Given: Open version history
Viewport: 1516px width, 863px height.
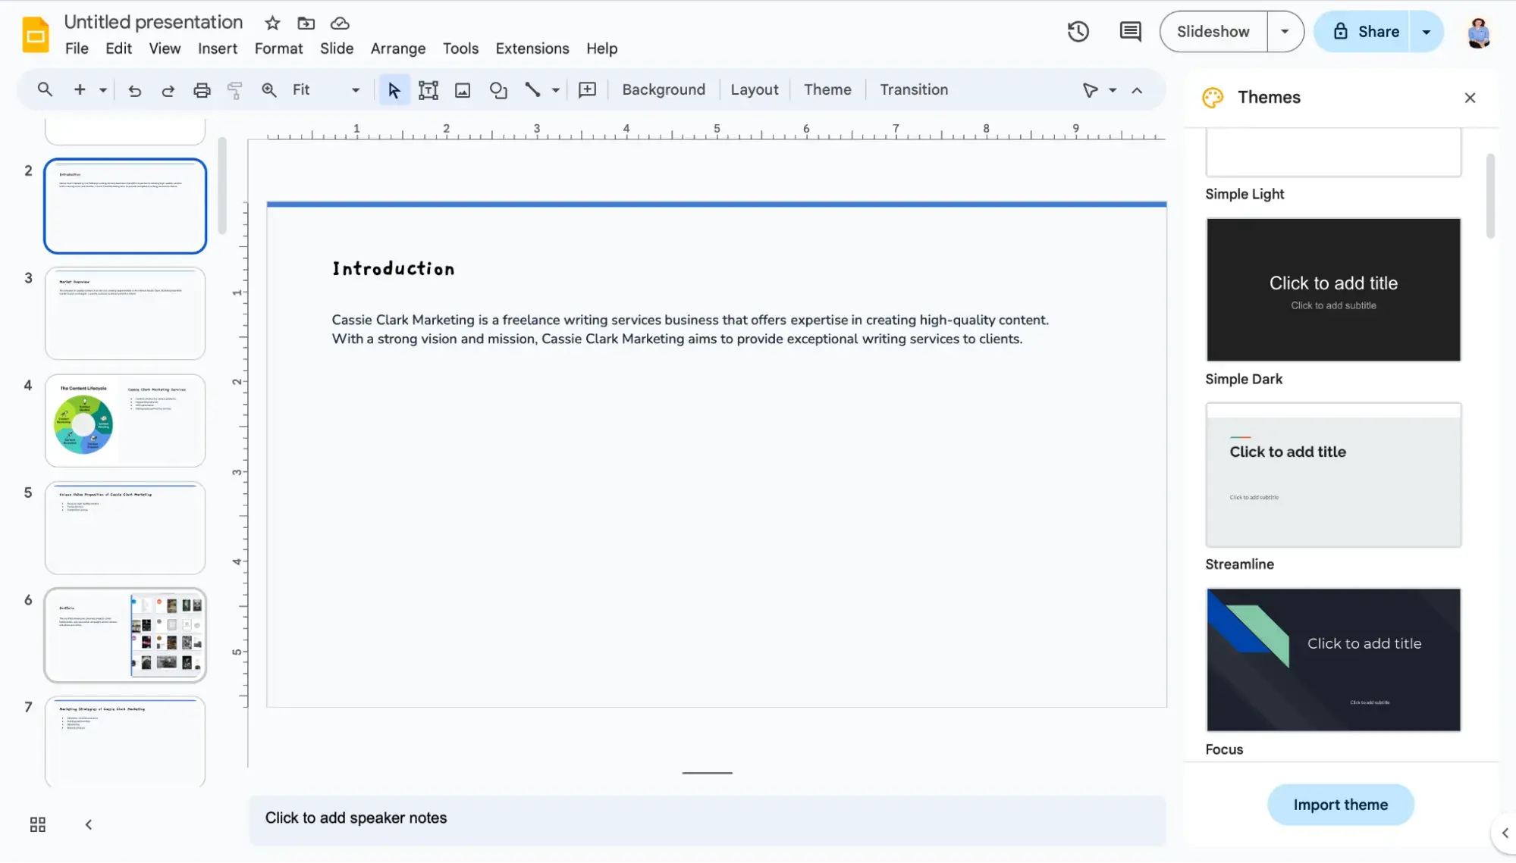Looking at the screenshot, I should 1078,31.
